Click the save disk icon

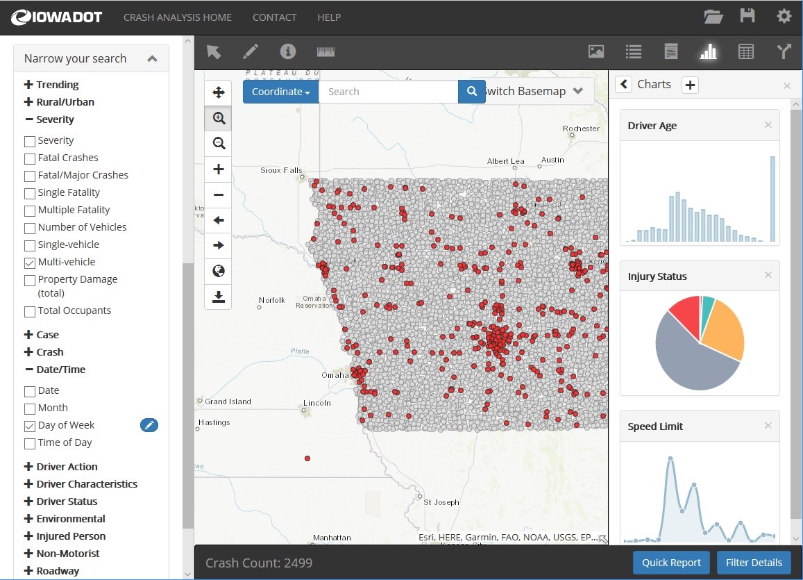pos(747,16)
